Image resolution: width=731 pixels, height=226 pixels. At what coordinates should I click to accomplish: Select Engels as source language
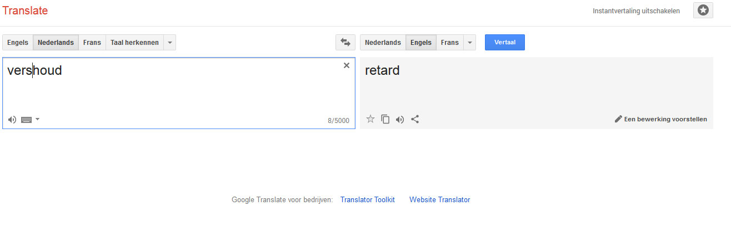[18, 42]
